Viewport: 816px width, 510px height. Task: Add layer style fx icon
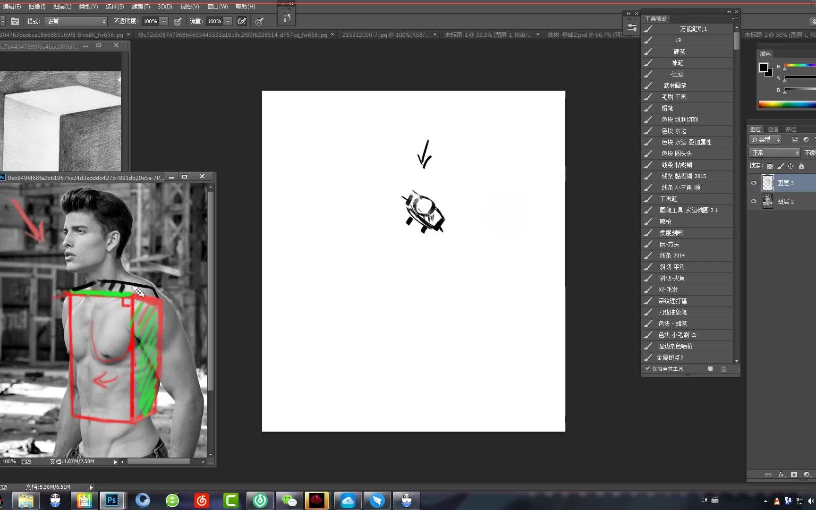pos(782,475)
